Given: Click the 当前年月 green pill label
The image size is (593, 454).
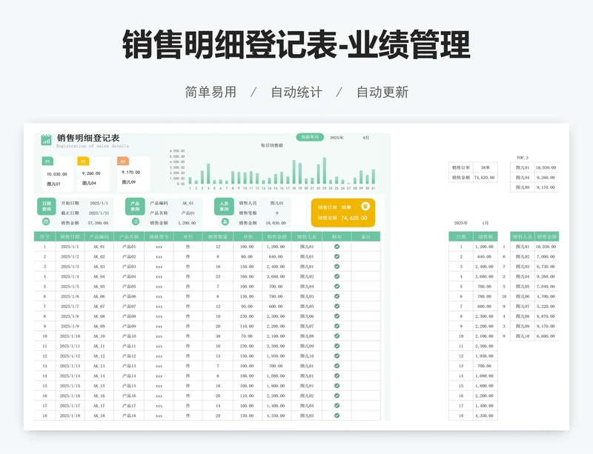Looking at the screenshot, I should click(x=310, y=137).
